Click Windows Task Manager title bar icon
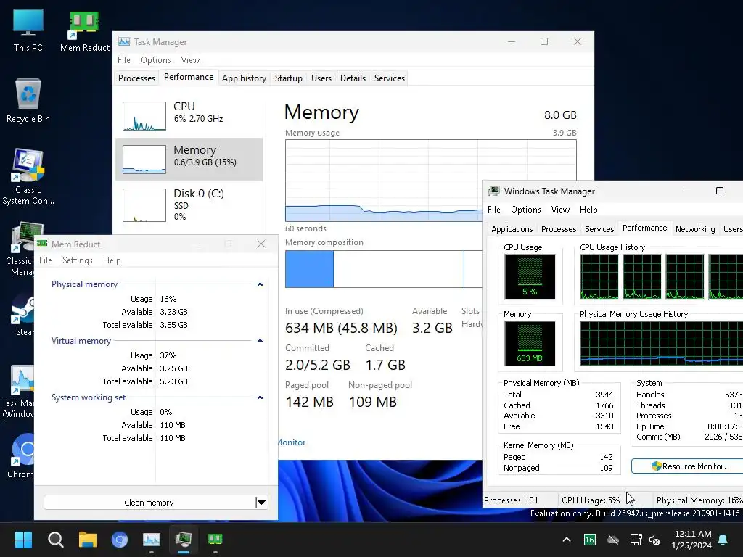Screen dimensions: 743x557 click(x=493, y=191)
